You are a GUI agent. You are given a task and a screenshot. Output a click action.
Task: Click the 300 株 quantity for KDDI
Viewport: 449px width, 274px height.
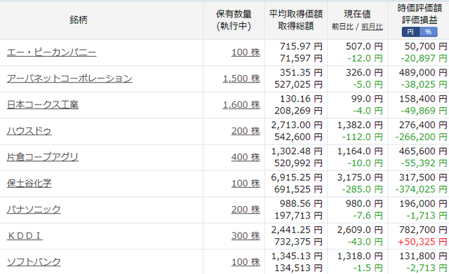tap(246, 235)
